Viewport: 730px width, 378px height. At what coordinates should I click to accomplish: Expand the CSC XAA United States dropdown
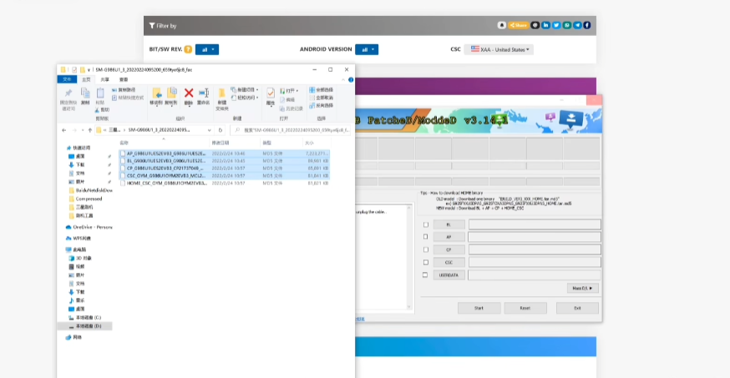coord(499,49)
